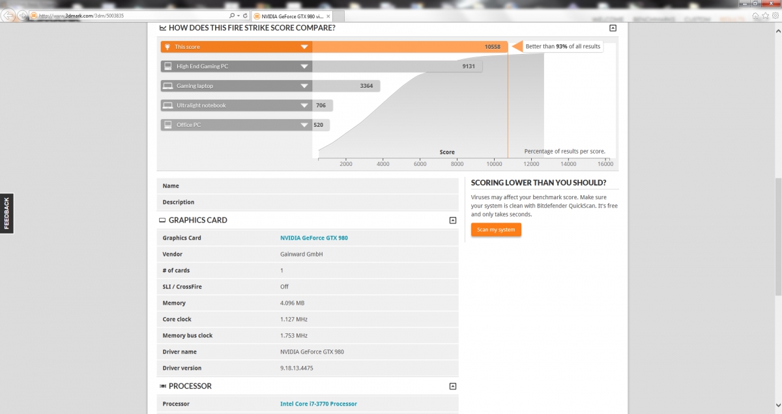Screen dimensions: 782x414
Task: Click the browser Forward arrow button
Action: click(22, 15)
